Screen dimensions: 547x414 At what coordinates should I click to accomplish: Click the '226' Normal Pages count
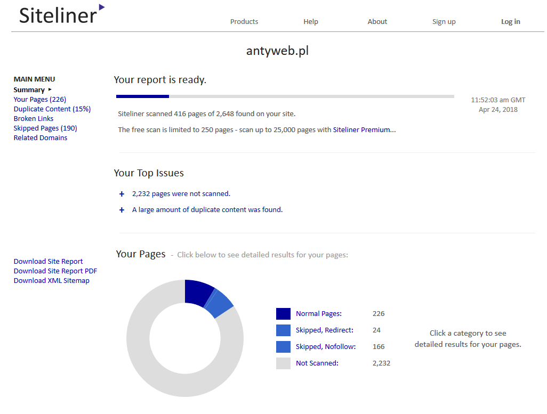coord(379,313)
